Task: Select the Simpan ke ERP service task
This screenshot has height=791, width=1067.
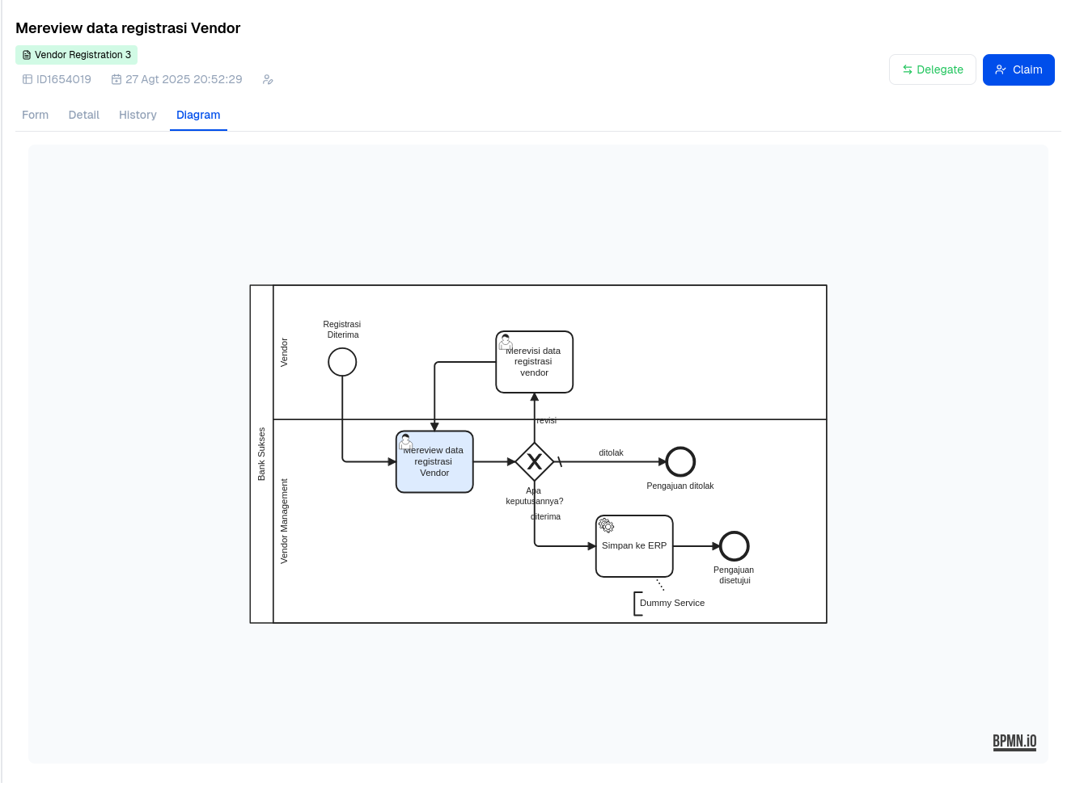Action: 634,546
